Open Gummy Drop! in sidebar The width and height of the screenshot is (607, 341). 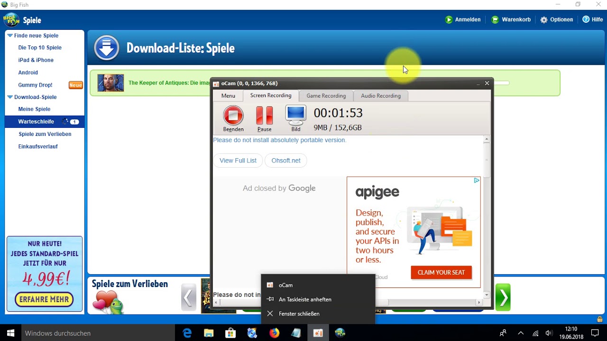(35, 85)
